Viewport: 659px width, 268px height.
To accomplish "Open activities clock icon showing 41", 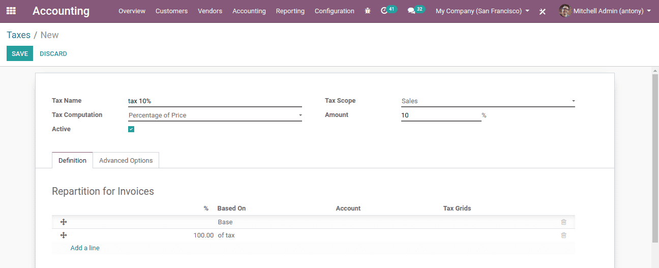I will tap(384, 11).
